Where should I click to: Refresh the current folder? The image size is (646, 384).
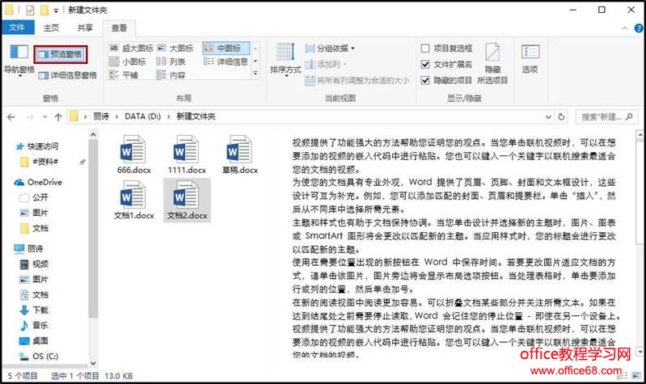tap(561, 117)
